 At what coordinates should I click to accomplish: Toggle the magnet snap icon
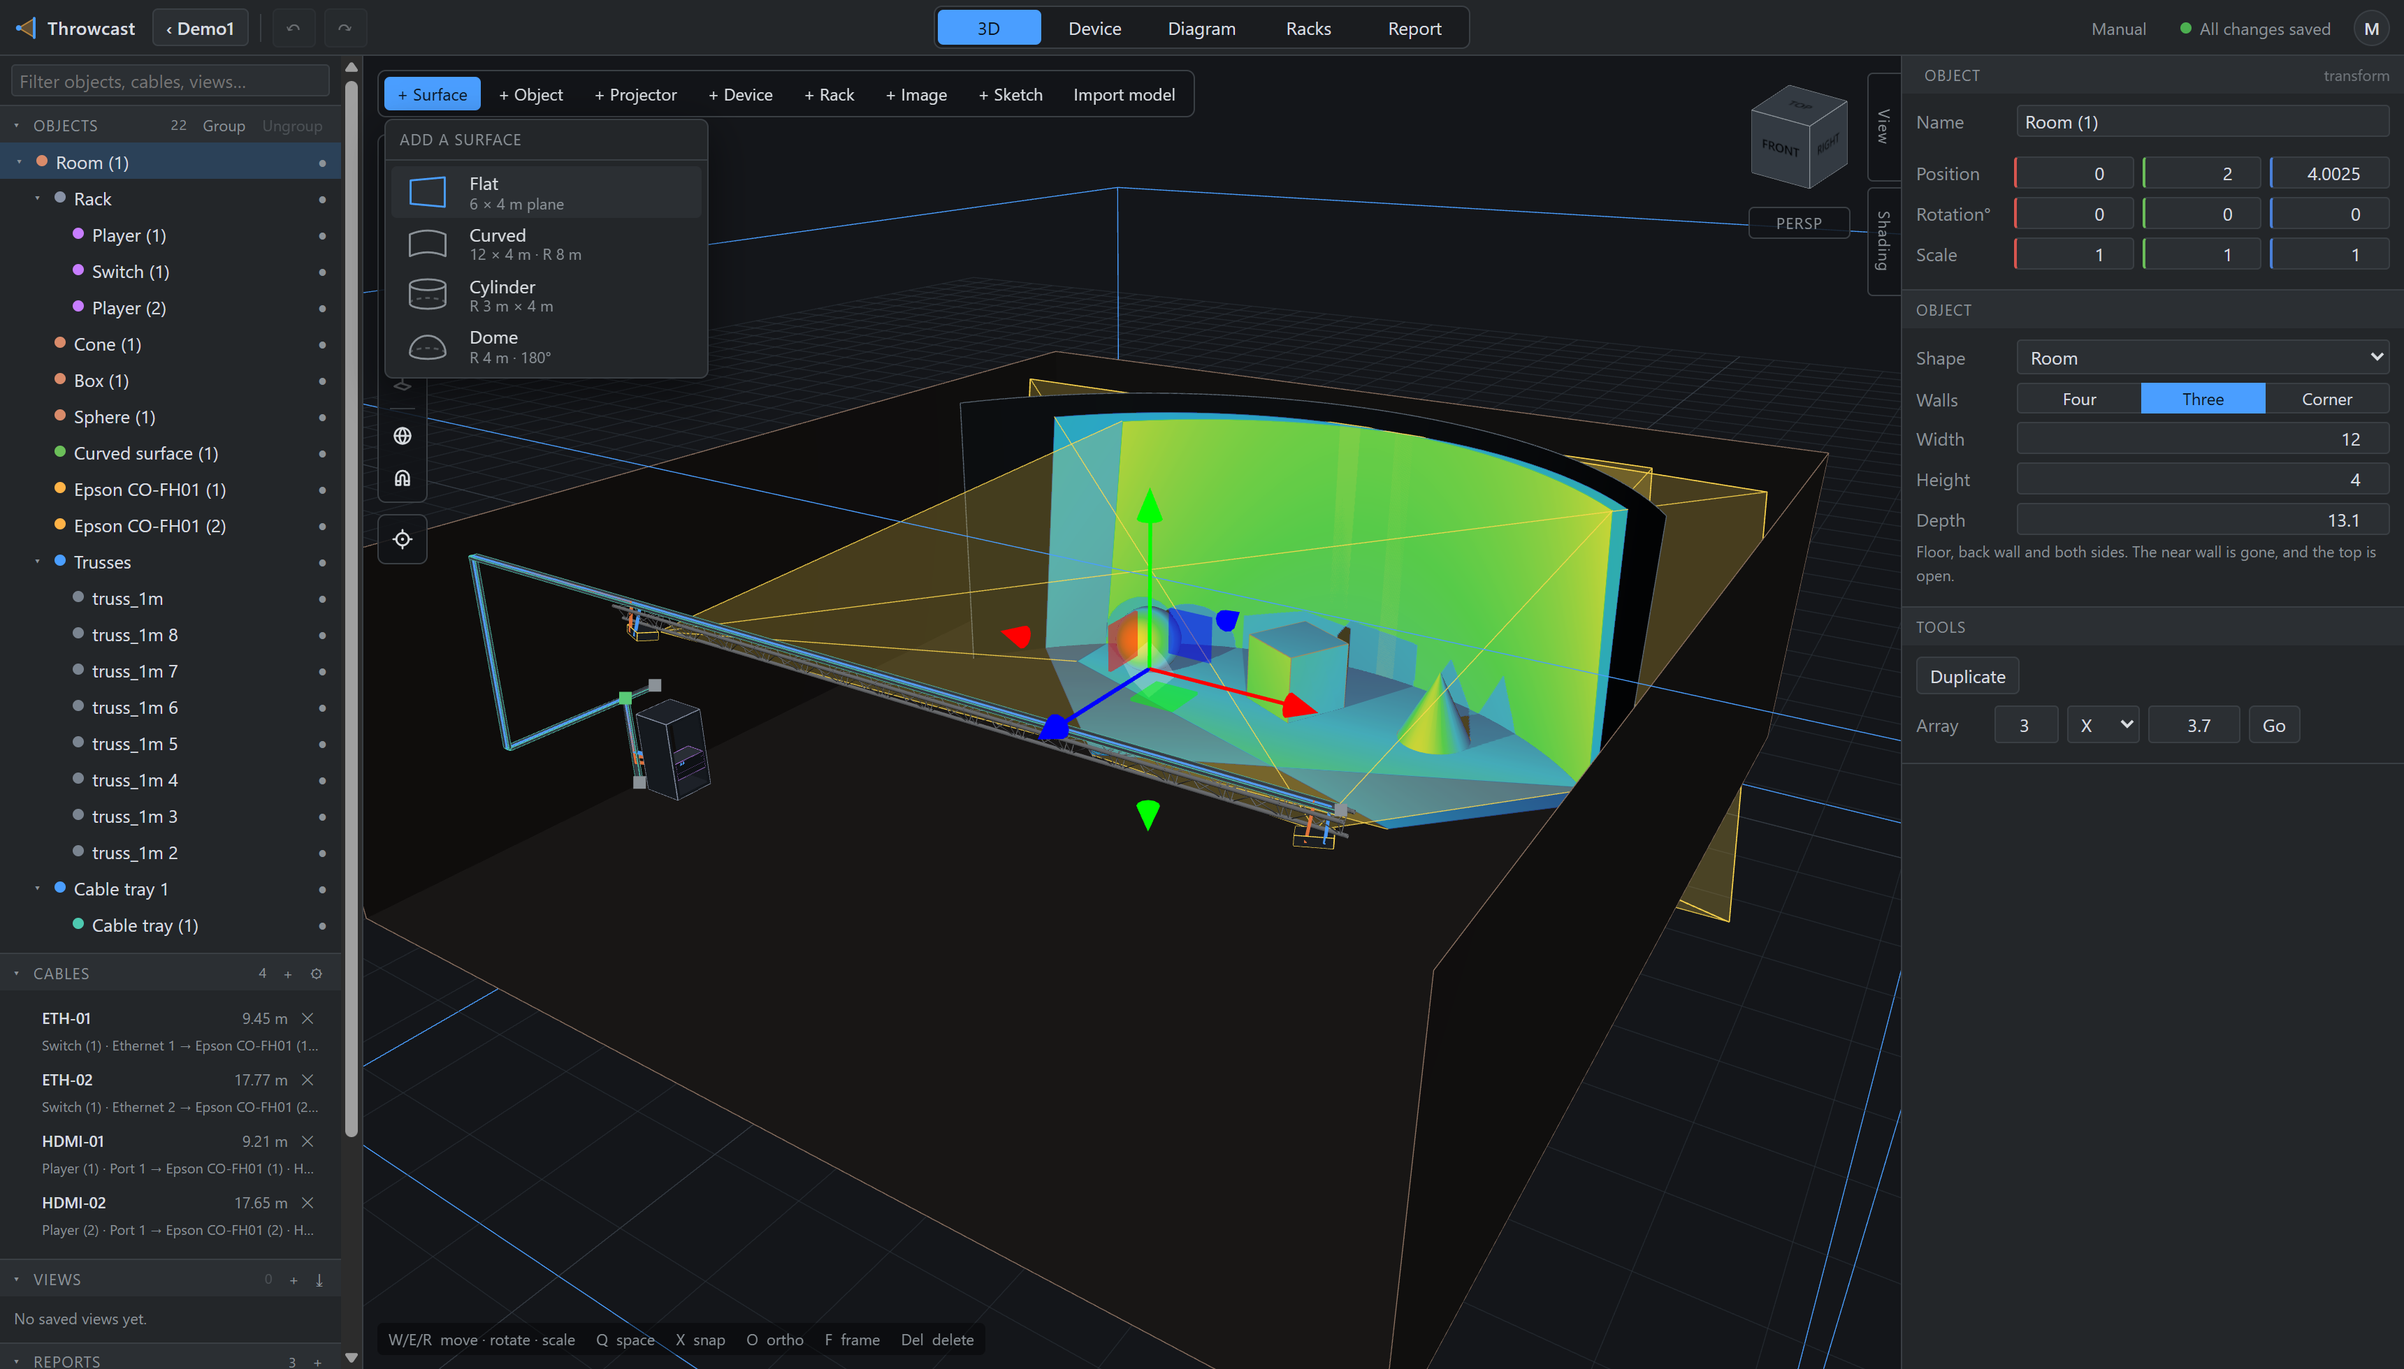tap(403, 478)
